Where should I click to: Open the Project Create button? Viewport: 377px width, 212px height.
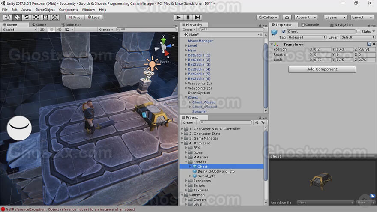tap(189, 122)
